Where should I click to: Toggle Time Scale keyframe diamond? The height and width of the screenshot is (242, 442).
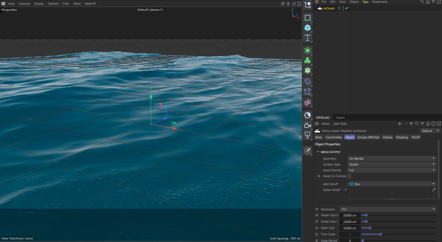click(x=317, y=234)
